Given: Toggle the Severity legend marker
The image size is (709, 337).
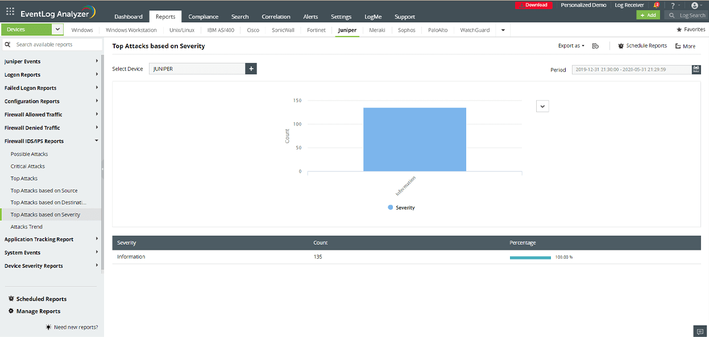Looking at the screenshot, I should tap(391, 207).
